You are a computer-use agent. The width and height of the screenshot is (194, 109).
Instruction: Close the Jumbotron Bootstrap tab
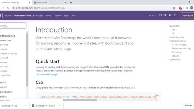(x=30, y=3)
